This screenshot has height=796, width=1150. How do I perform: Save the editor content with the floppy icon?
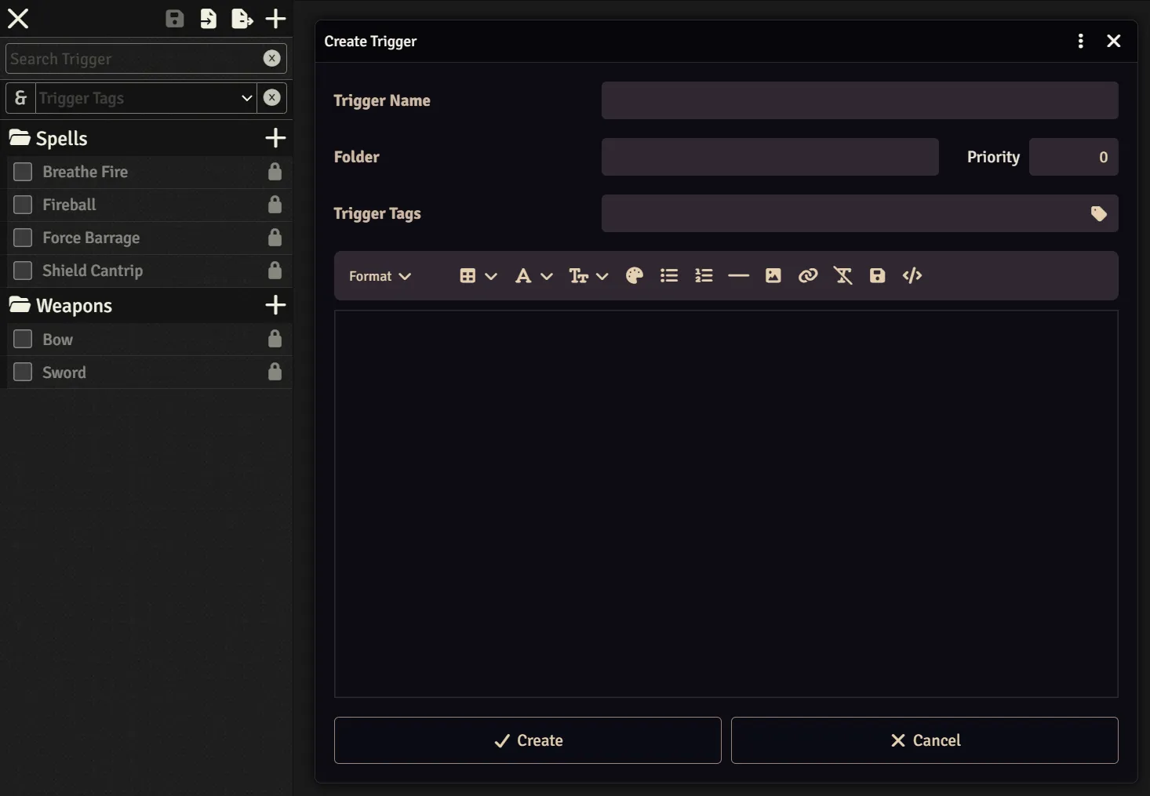click(878, 276)
